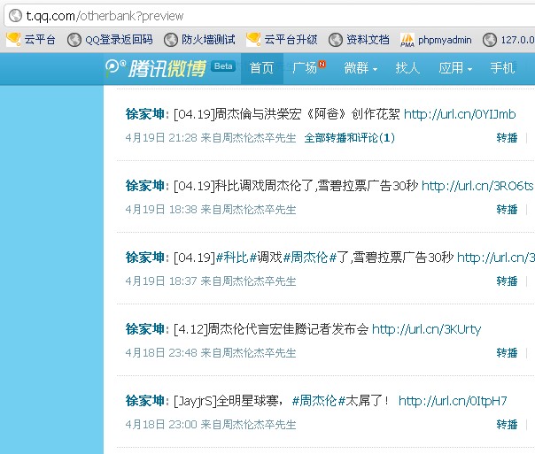Open timestamp 4月18日 23:00
Image resolution: width=535 pixels, height=454 pixels.
pyautogui.click(x=161, y=425)
